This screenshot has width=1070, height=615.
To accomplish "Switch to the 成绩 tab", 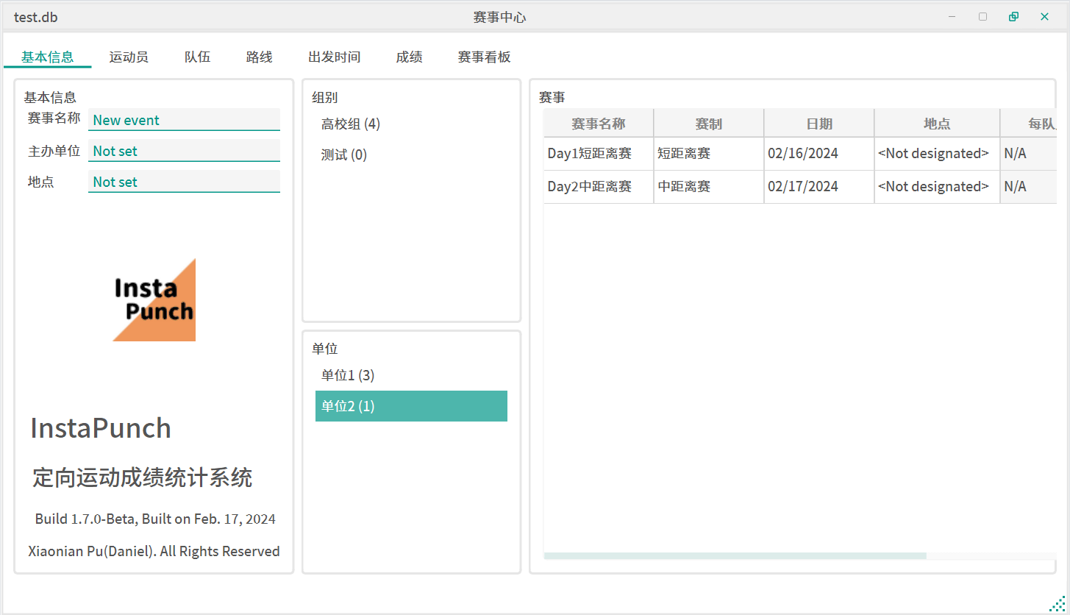I will (409, 57).
